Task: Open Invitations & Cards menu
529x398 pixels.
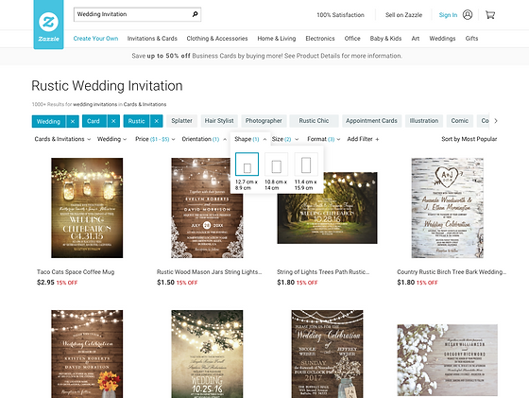Action: (152, 39)
